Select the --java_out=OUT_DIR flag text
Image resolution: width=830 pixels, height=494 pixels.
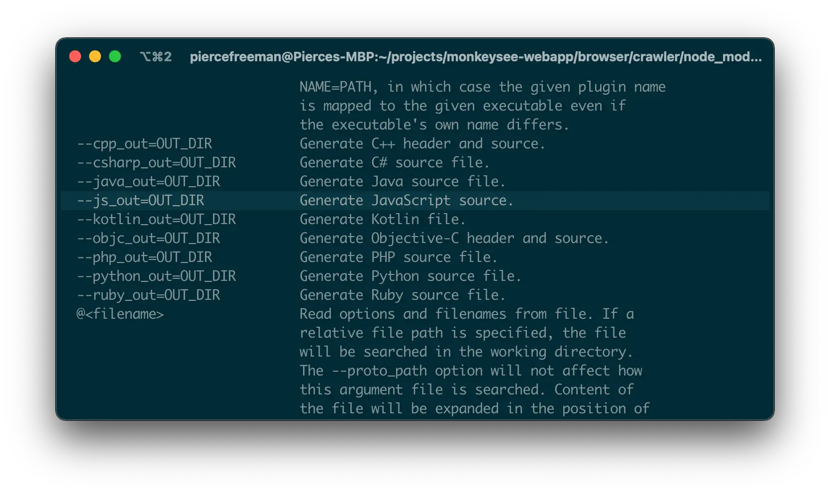tap(149, 181)
